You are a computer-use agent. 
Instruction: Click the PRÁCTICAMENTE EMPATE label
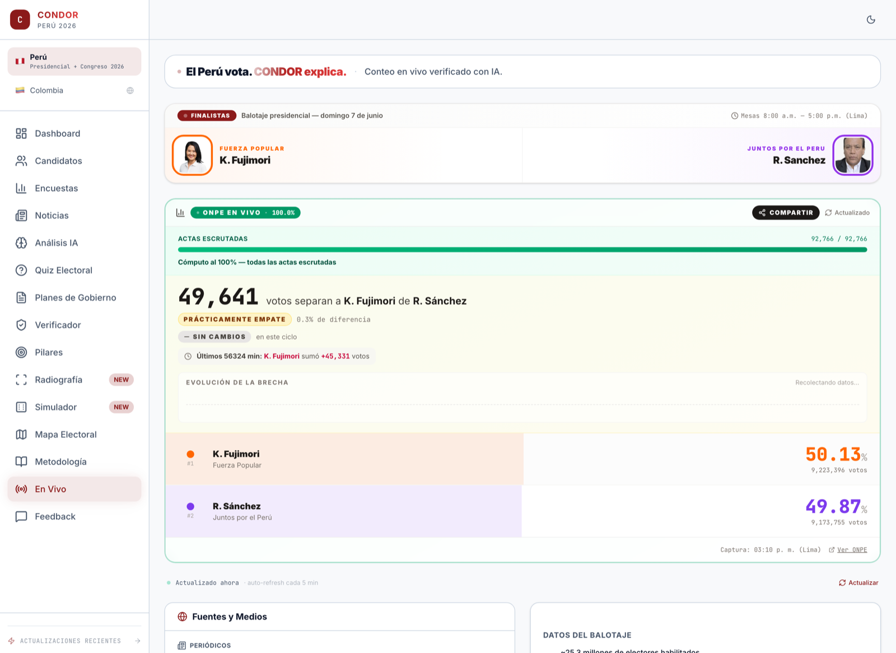click(235, 319)
